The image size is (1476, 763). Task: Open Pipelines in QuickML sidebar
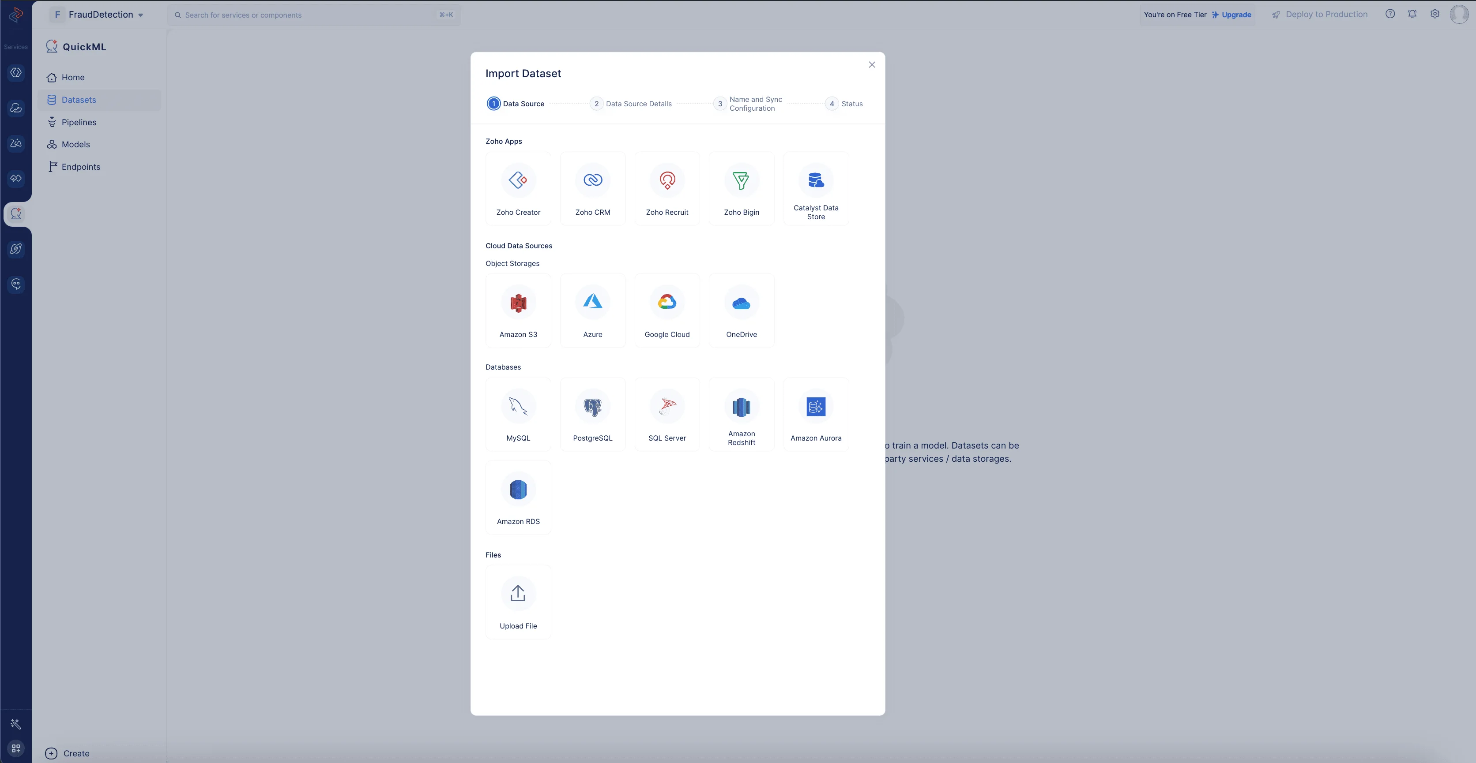coord(79,122)
